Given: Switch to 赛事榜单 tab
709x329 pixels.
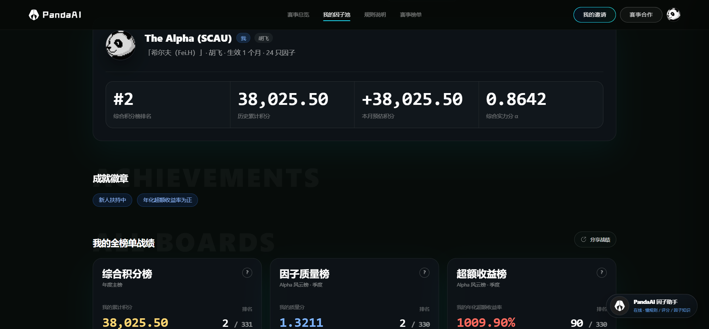Looking at the screenshot, I should (411, 15).
